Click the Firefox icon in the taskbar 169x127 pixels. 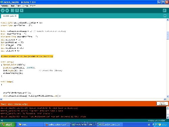(x=47, y=125)
